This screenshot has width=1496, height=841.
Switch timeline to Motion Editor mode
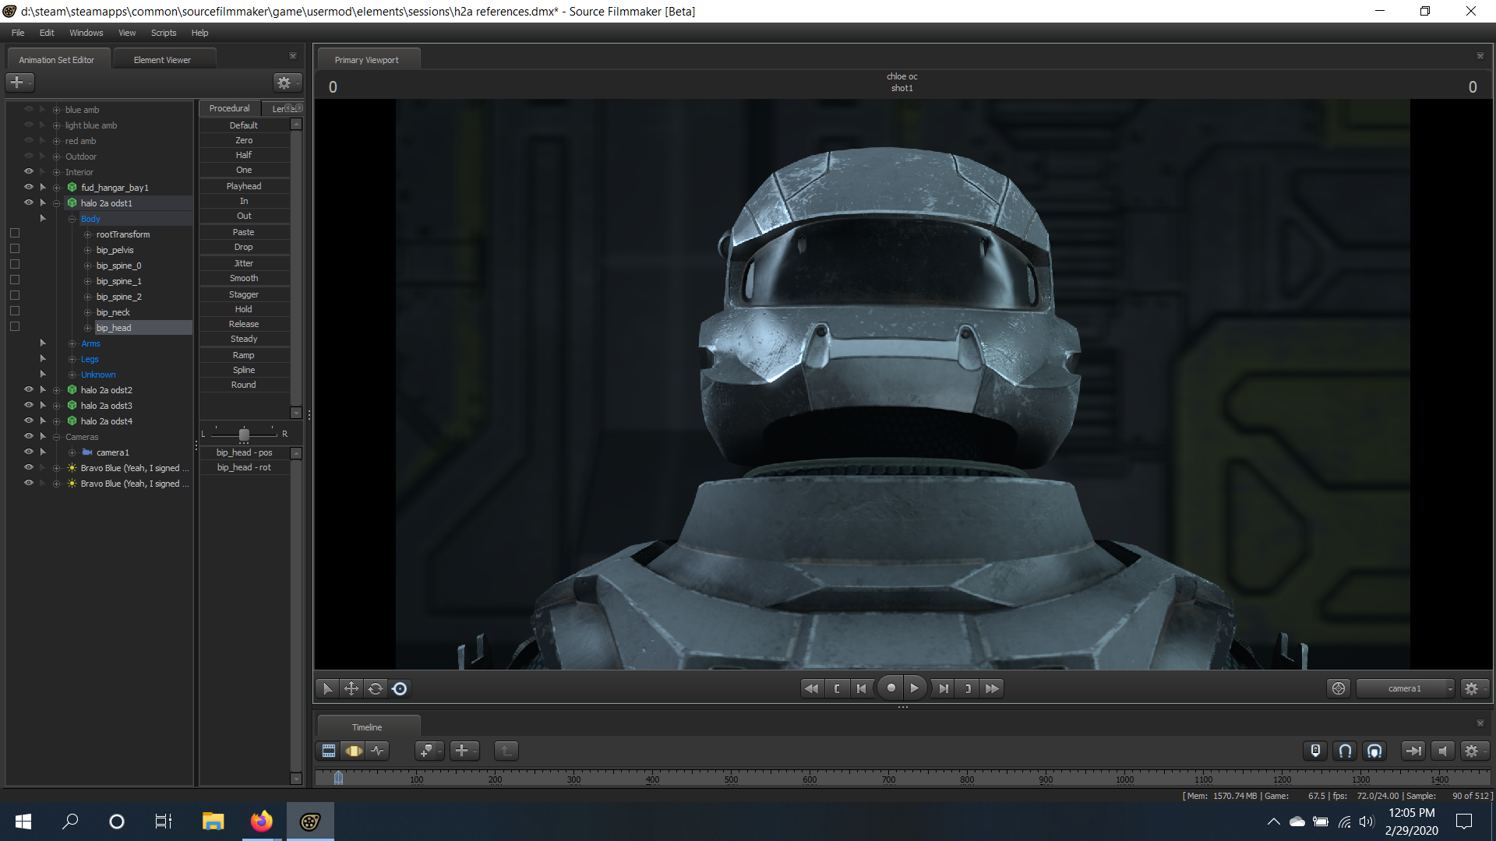pos(354,751)
